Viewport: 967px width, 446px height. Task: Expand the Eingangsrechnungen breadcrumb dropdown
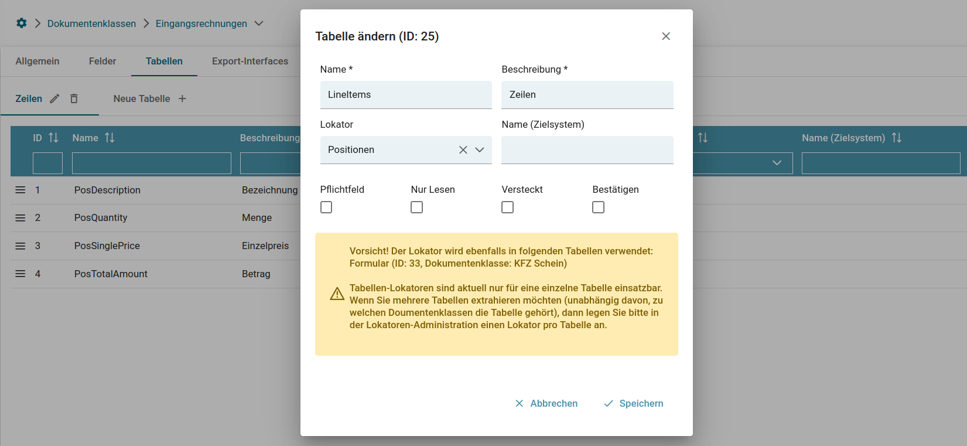pos(259,23)
